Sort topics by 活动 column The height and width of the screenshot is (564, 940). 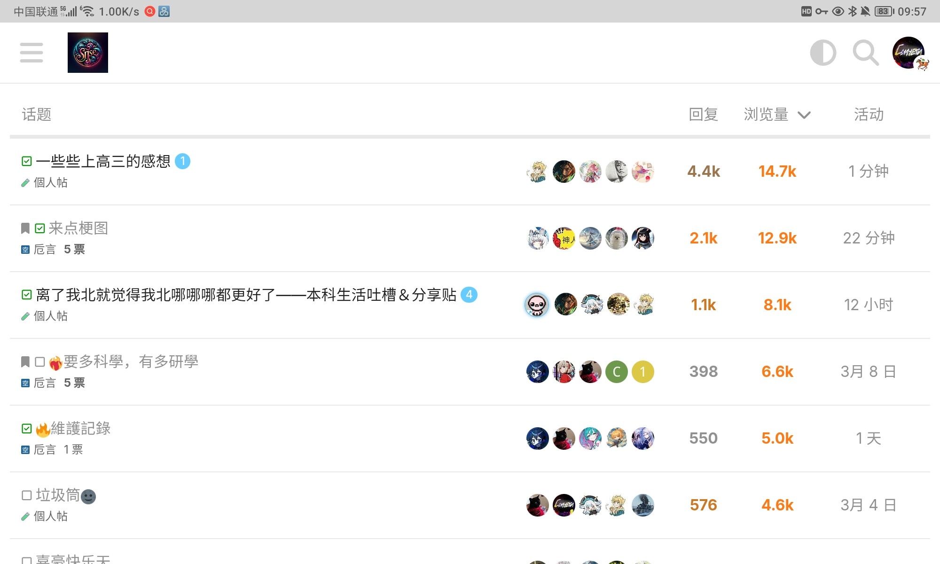869,114
